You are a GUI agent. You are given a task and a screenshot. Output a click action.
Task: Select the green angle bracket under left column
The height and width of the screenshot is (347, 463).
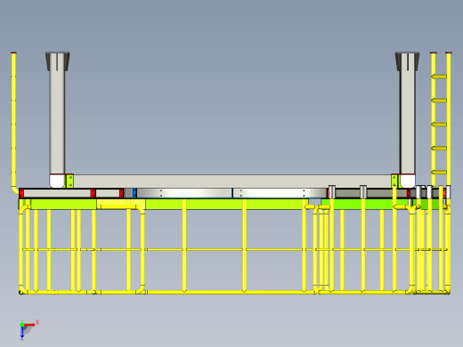pyautogui.click(x=69, y=181)
